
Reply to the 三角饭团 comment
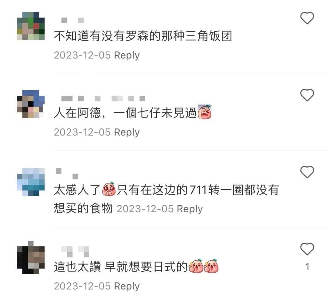127,55
